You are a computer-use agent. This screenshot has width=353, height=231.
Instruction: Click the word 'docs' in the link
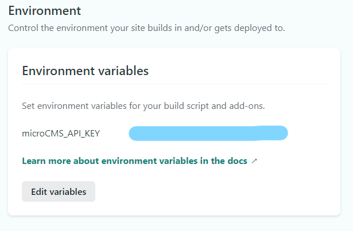tap(238, 161)
